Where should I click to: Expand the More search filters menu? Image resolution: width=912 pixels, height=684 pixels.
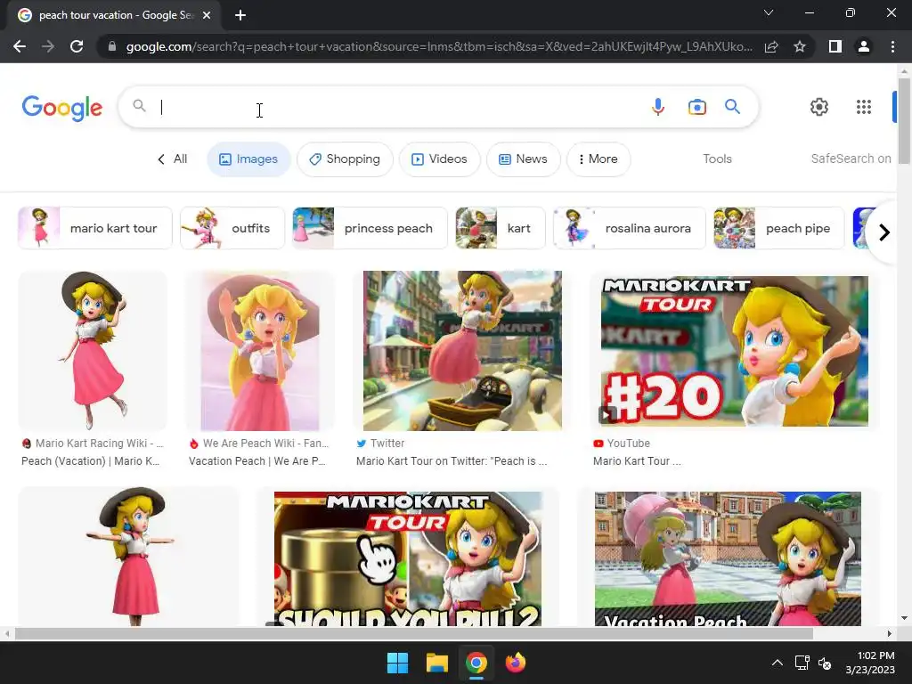pos(598,159)
